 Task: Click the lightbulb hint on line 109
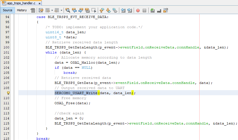[8, 93]
